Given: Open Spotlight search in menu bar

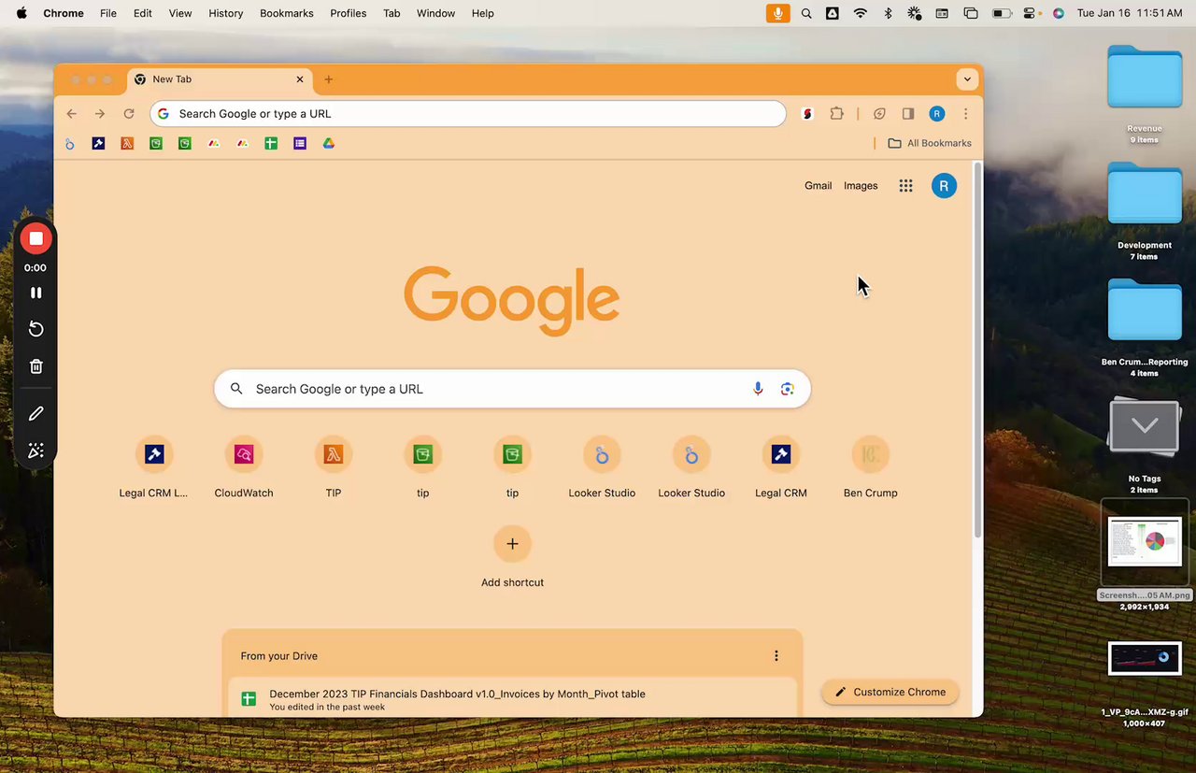Looking at the screenshot, I should (806, 13).
